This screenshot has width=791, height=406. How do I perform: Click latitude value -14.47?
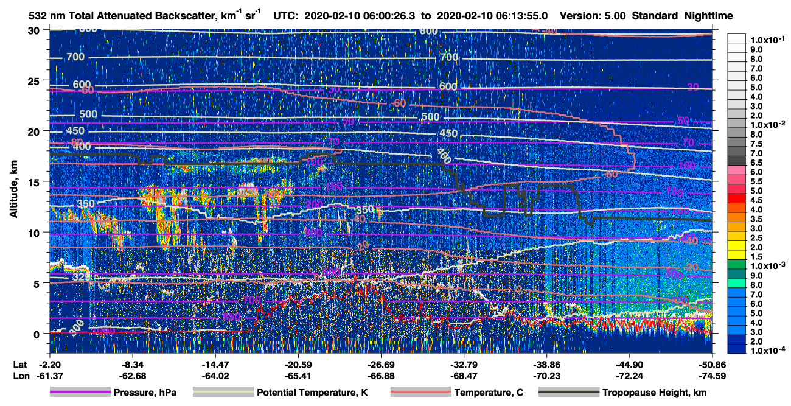215,365
